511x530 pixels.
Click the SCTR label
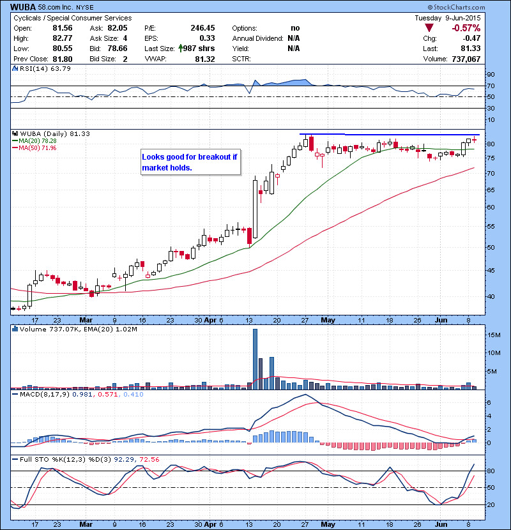pos(241,59)
